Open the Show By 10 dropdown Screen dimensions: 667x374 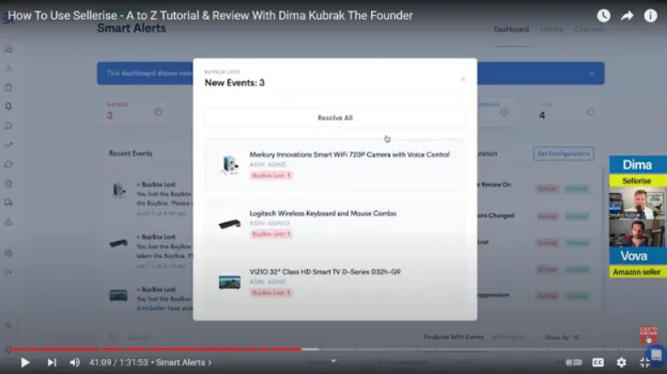(565, 337)
